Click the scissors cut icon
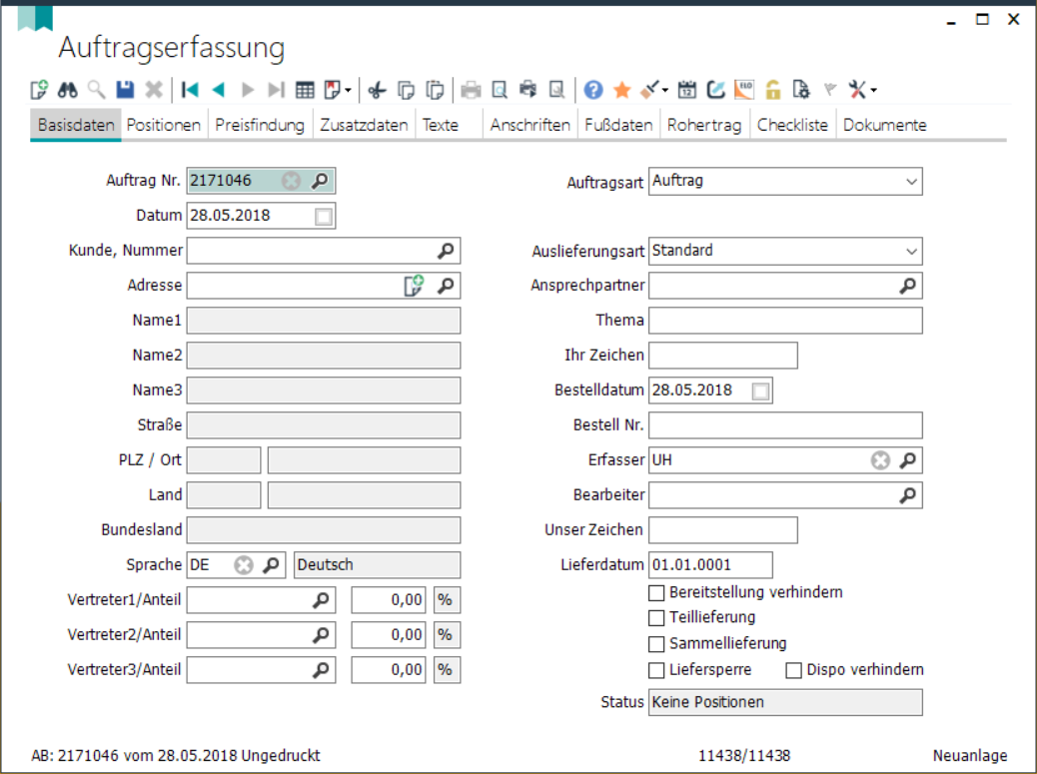 (377, 89)
